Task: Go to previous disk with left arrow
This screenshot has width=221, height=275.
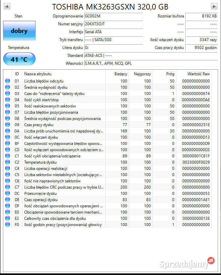Action: click(x=7, y=7)
